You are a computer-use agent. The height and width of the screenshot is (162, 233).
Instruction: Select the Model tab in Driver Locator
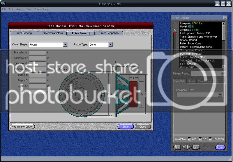(x=191, y=81)
